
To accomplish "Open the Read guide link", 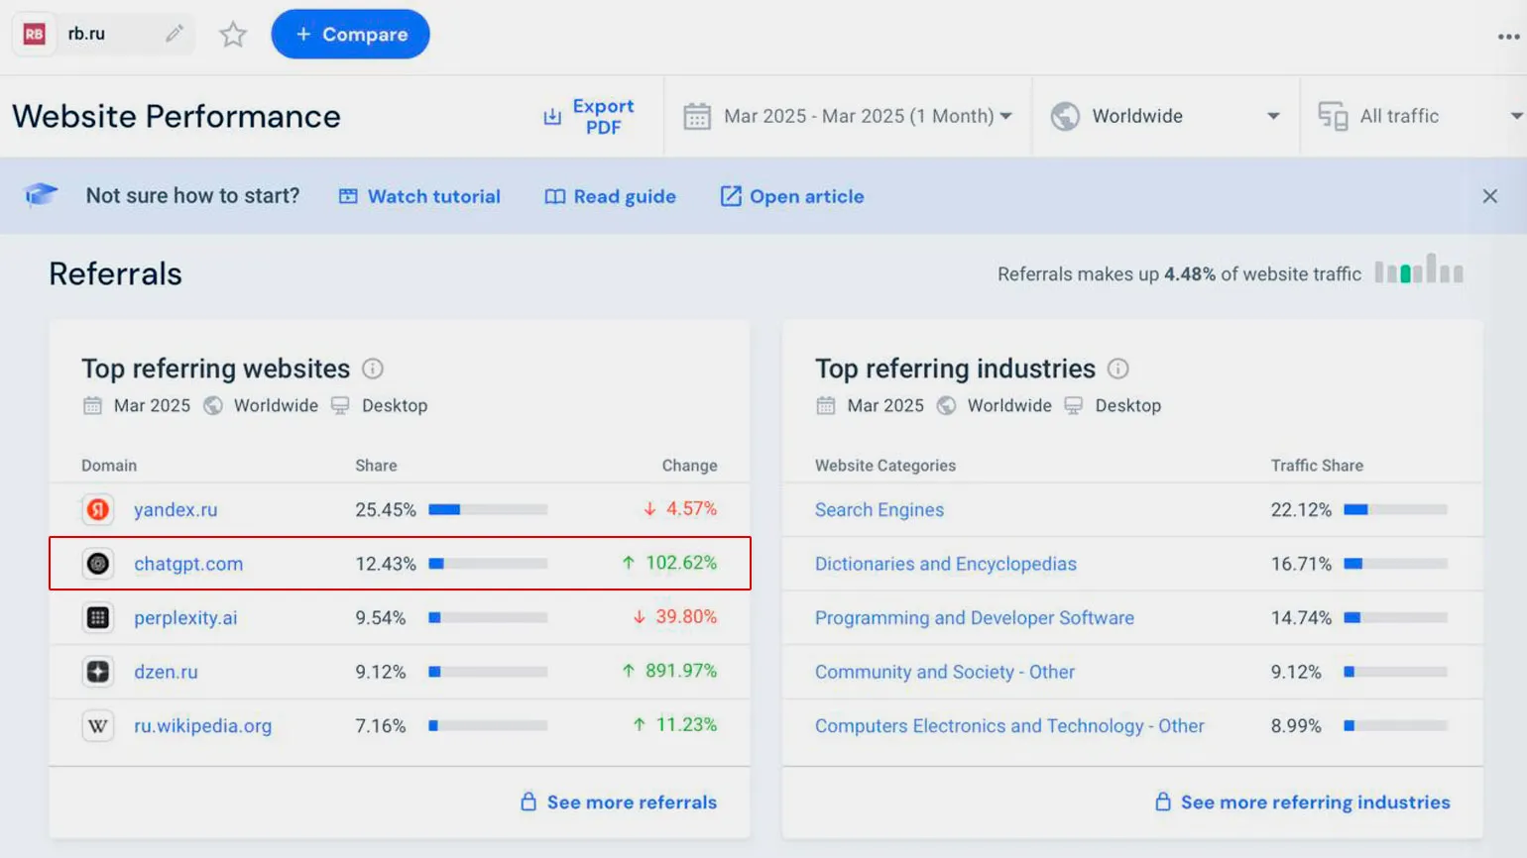I will point(610,196).
